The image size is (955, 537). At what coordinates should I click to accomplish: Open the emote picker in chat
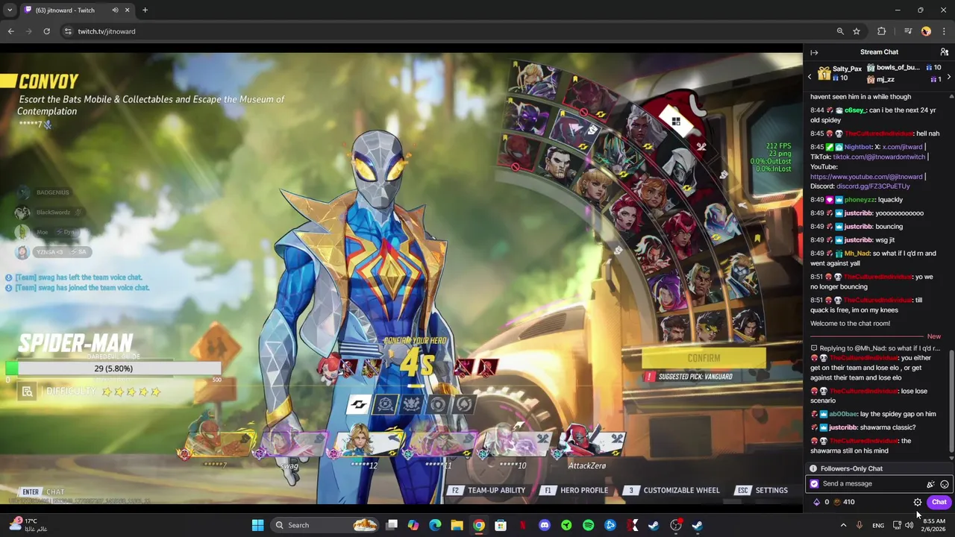click(x=944, y=484)
